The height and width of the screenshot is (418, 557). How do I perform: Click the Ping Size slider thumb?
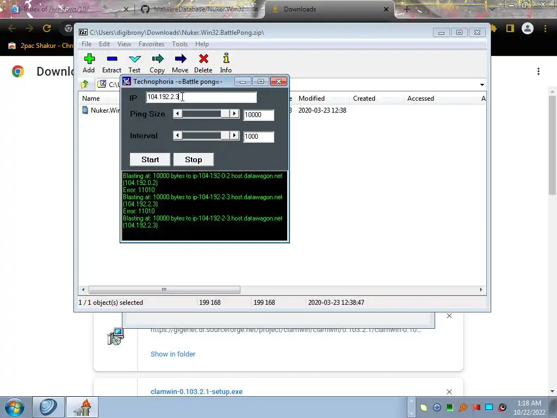[225, 114]
